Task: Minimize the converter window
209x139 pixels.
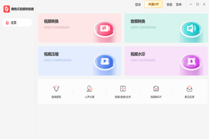Action: (x=191, y=4)
